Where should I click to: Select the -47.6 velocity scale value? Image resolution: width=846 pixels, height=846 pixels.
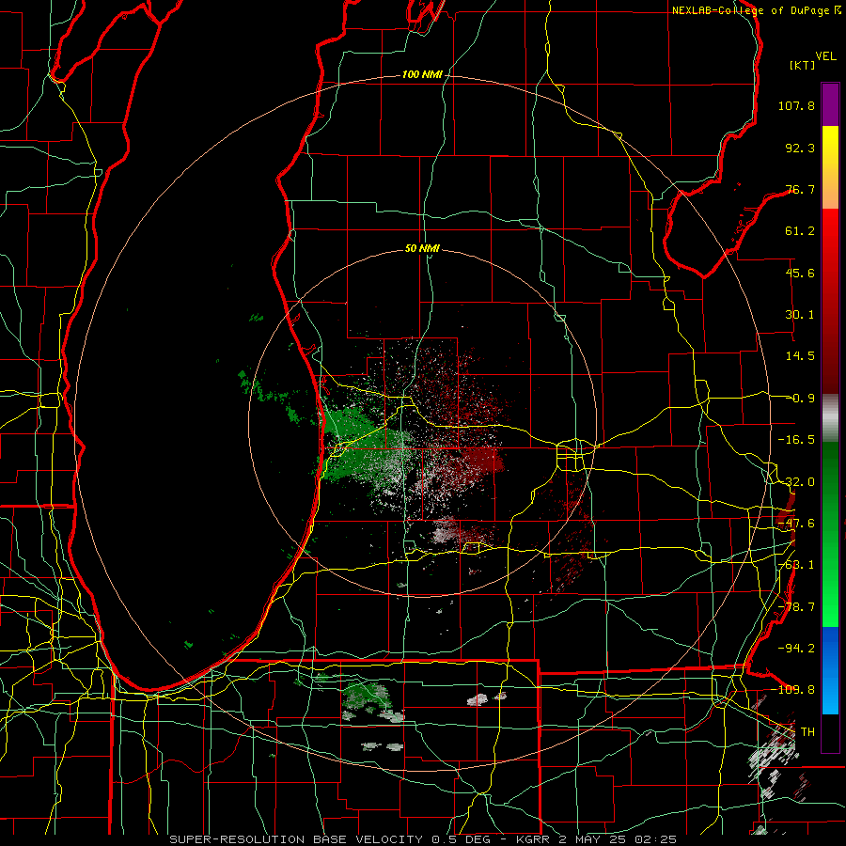click(x=796, y=524)
